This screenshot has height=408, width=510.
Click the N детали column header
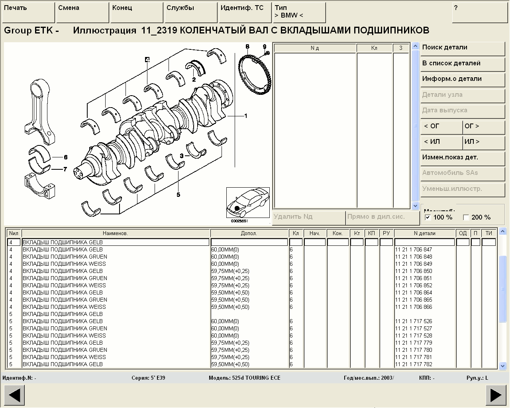(425, 233)
